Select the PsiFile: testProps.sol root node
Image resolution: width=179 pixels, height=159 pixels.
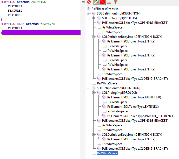(105, 9)
